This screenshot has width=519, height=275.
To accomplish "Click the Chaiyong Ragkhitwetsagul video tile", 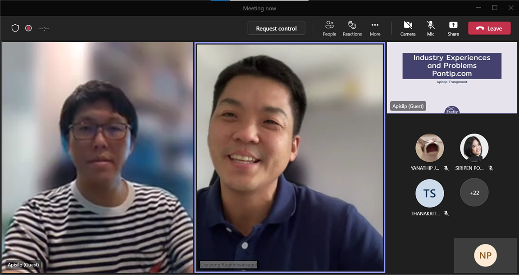I will pos(290,157).
